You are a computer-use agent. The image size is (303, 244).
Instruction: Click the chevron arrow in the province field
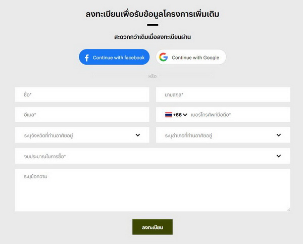[x=138, y=135]
